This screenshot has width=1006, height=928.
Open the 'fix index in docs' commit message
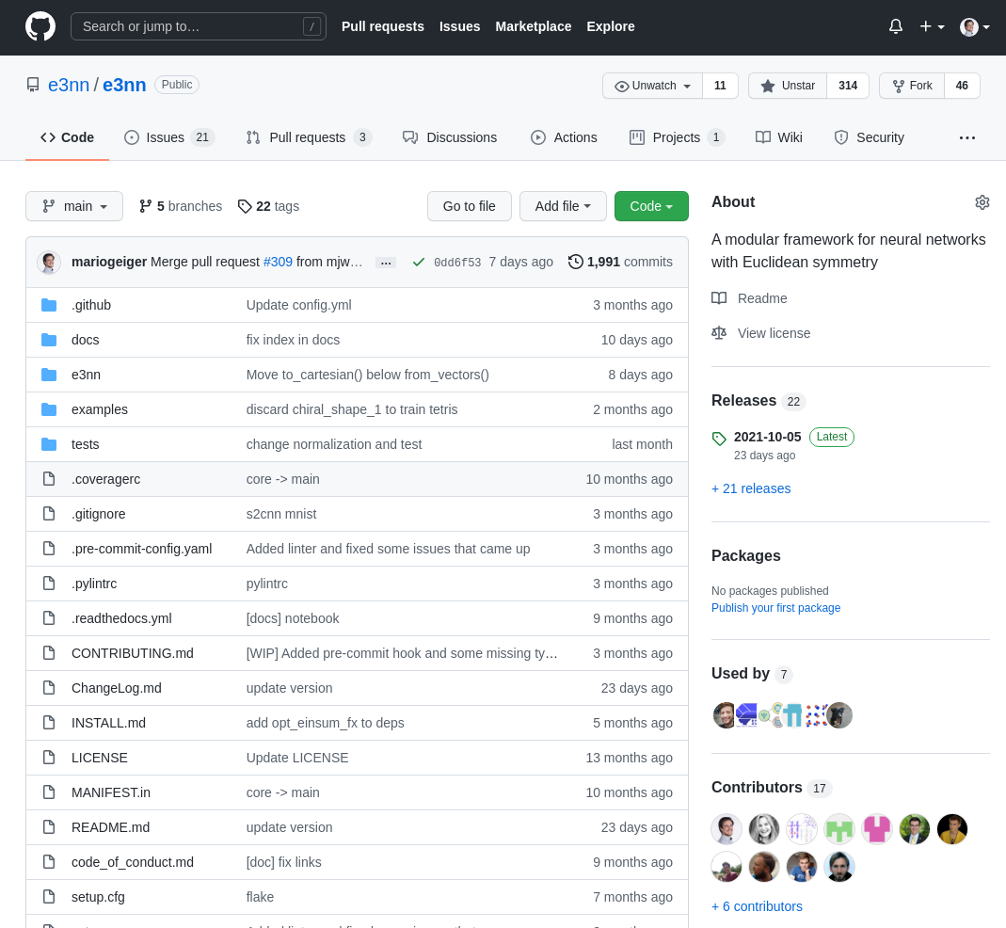click(294, 340)
